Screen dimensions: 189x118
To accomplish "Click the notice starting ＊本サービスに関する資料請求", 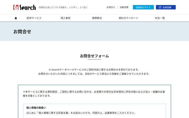I will coord(94,94).
